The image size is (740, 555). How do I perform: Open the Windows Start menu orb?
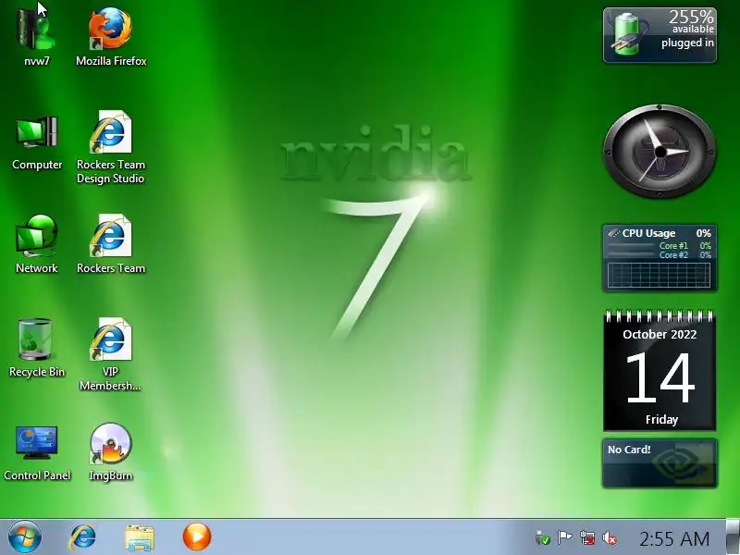tap(25, 537)
